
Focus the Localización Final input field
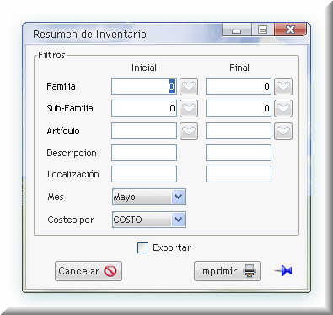click(x=239, y=174)
